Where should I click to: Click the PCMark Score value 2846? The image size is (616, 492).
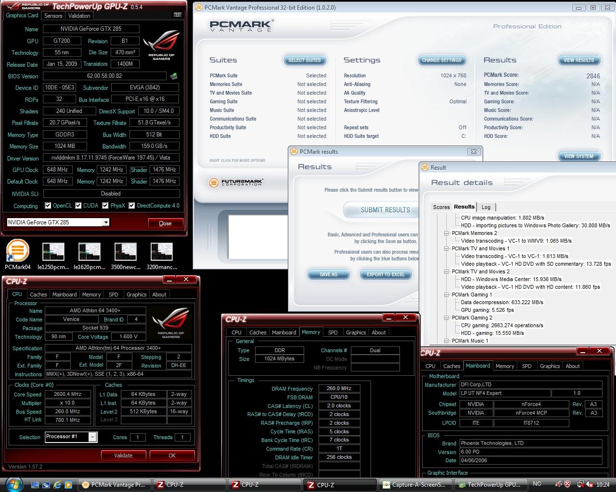[x=593, y=76]
